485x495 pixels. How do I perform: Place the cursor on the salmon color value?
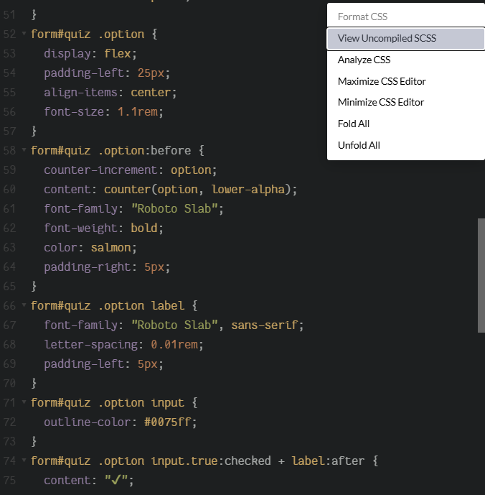tap(110, 248)
